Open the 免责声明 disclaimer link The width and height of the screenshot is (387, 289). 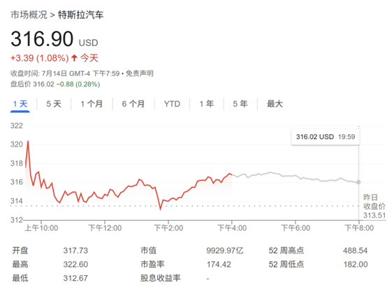(x=140, y=73)
